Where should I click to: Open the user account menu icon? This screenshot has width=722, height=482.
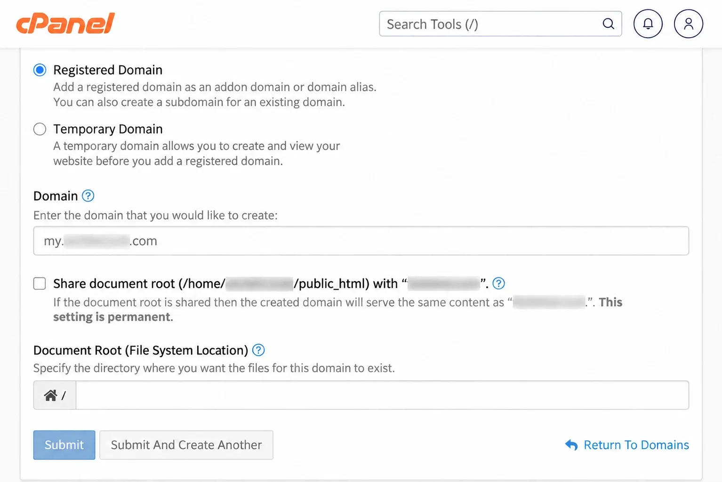point(689,24)
